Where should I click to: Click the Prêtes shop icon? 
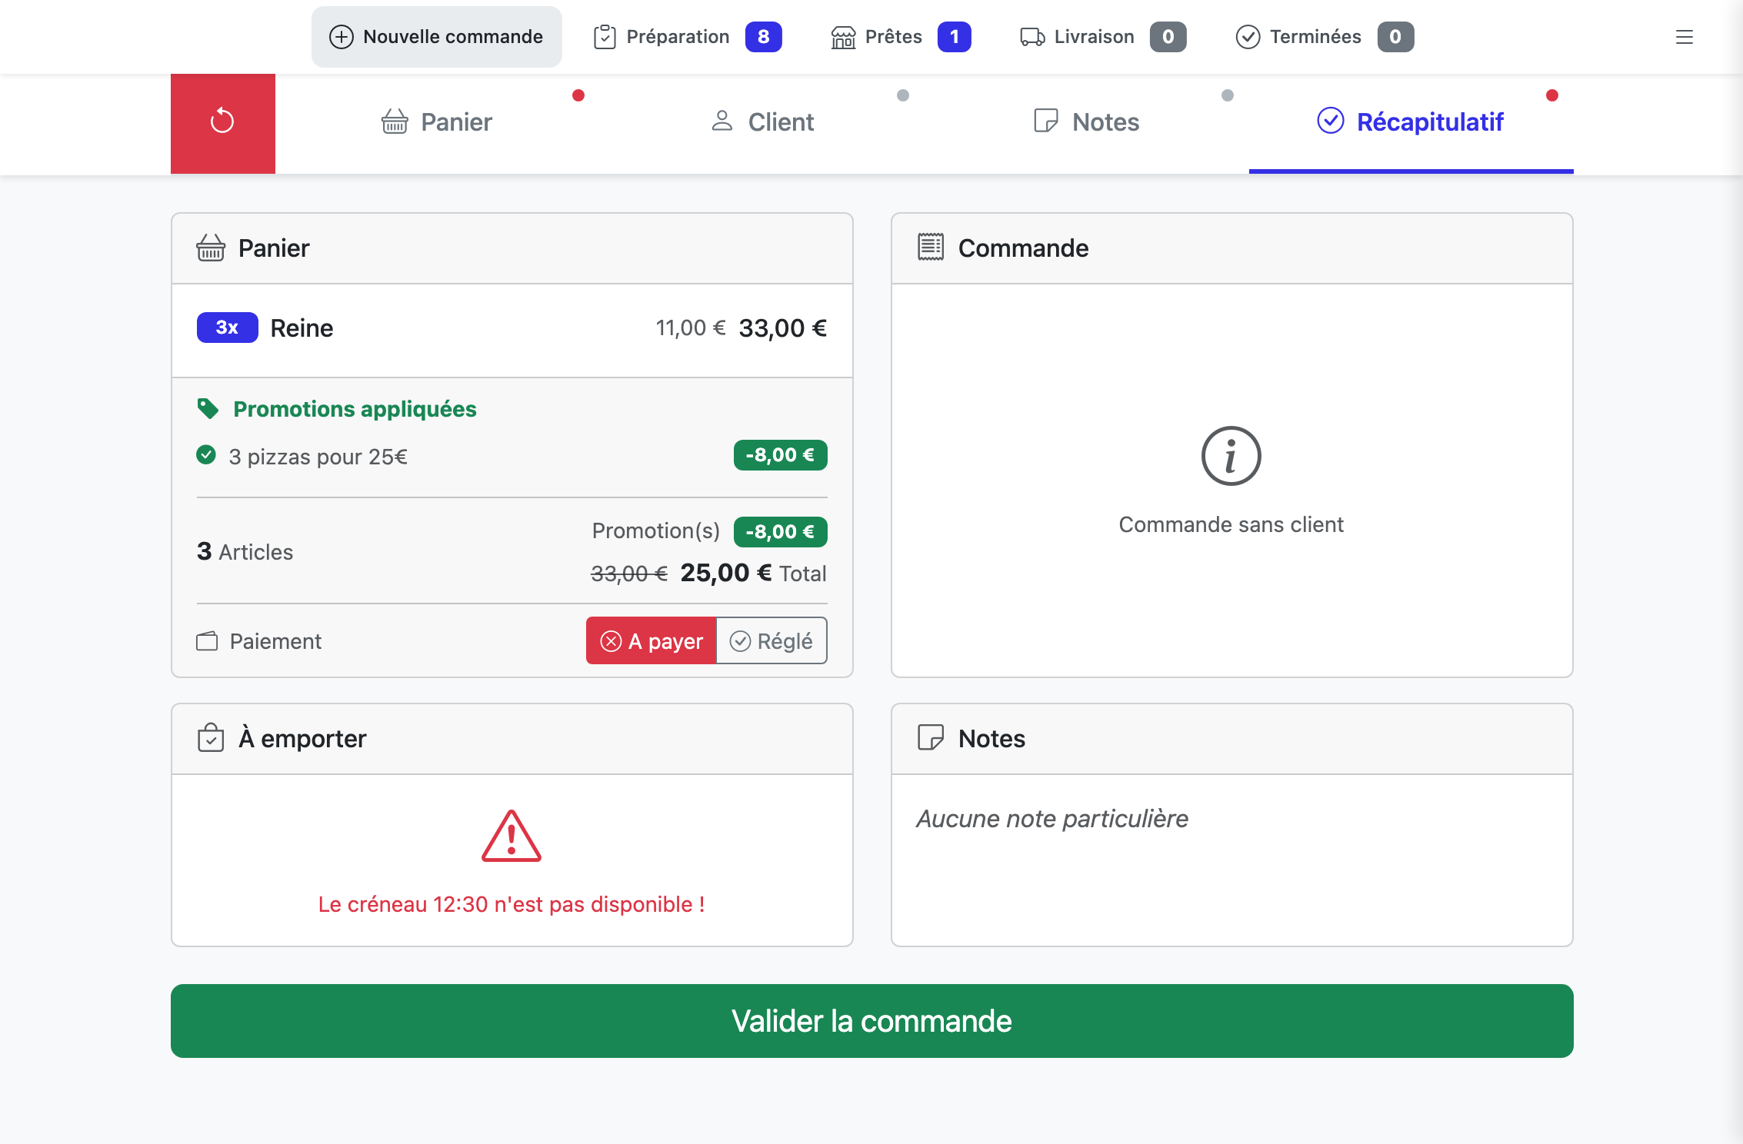coord(843,37)
